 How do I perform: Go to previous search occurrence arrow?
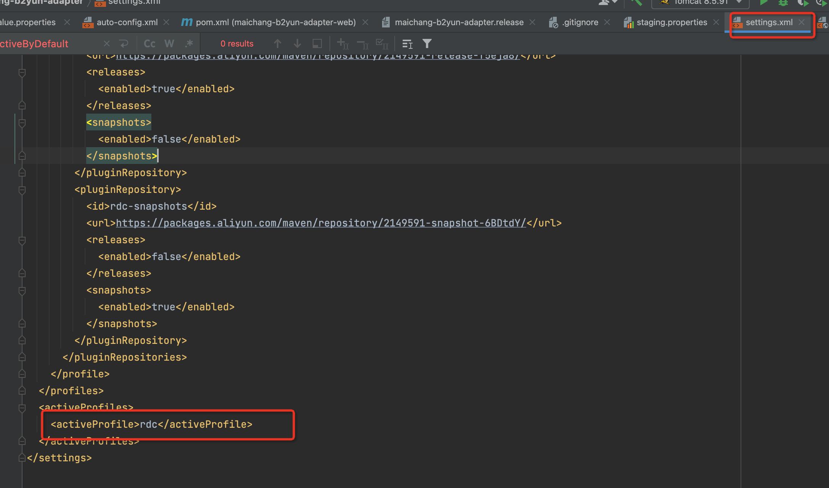point(278,44)
